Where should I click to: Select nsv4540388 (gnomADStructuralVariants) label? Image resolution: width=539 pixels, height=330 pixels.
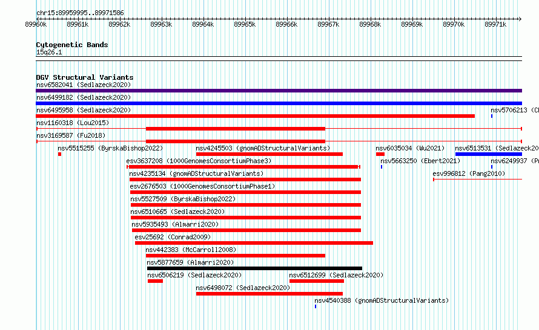coord(382,300)
